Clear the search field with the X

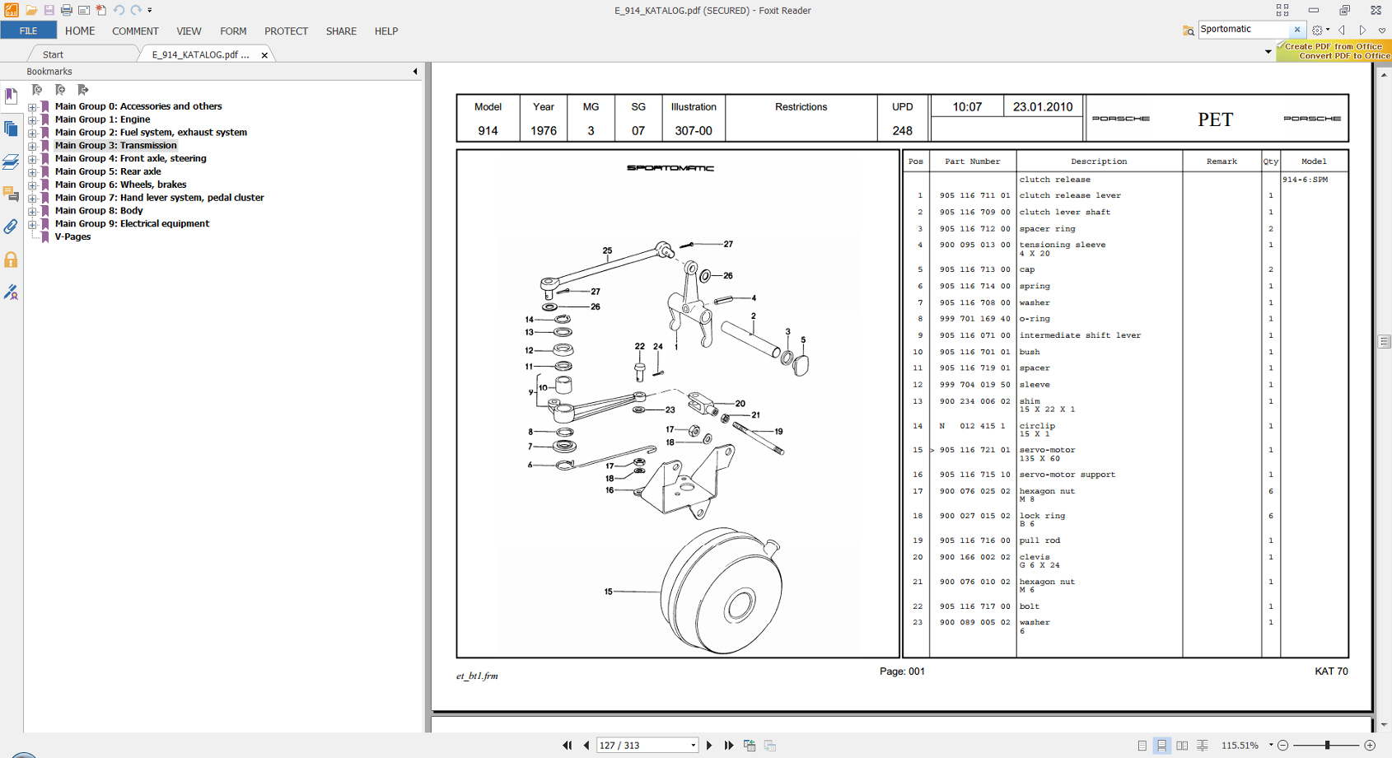click(x=1297, y=30)
